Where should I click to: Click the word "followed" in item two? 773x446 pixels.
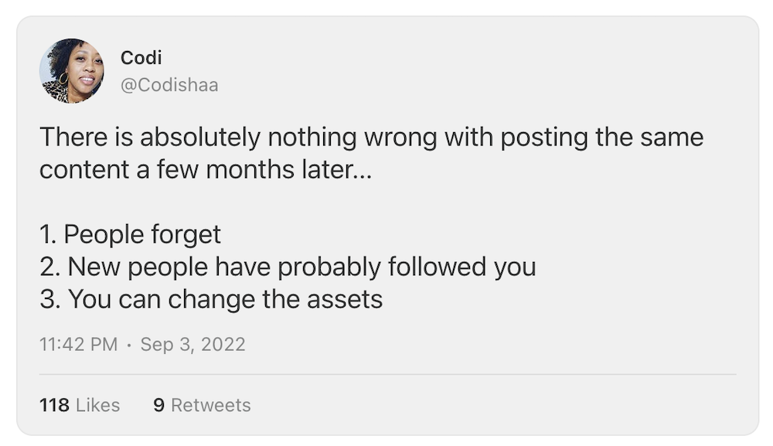[x=437, y=267]
